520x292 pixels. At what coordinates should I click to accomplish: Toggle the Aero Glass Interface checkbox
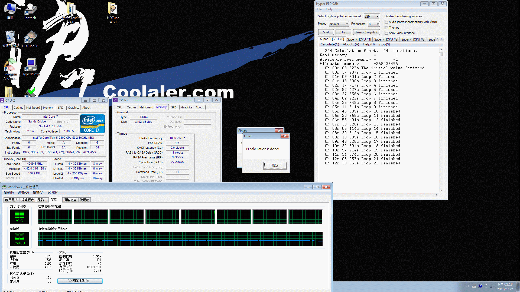(x=386, y=33)
